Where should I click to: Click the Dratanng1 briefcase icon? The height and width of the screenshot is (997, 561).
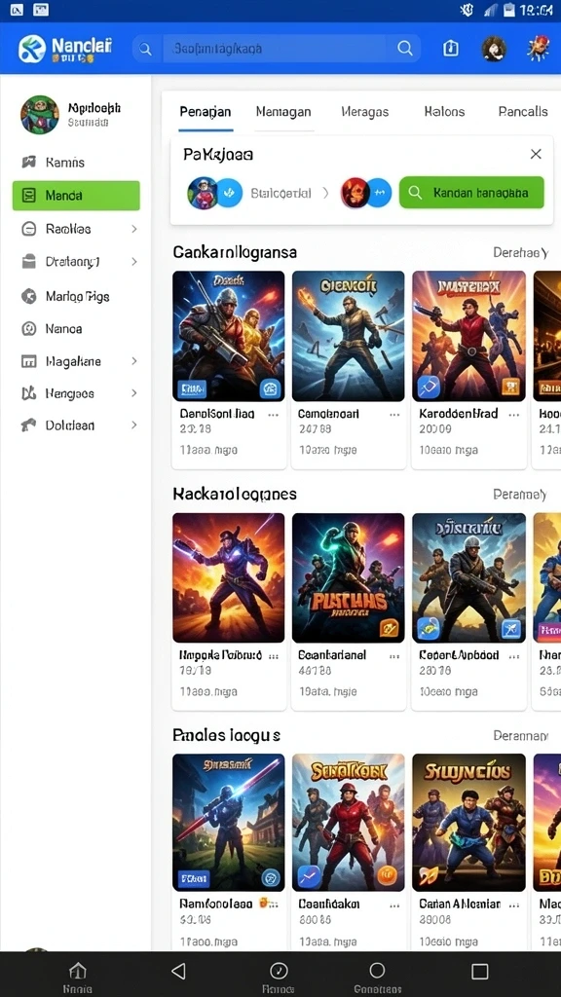point(28,261)
